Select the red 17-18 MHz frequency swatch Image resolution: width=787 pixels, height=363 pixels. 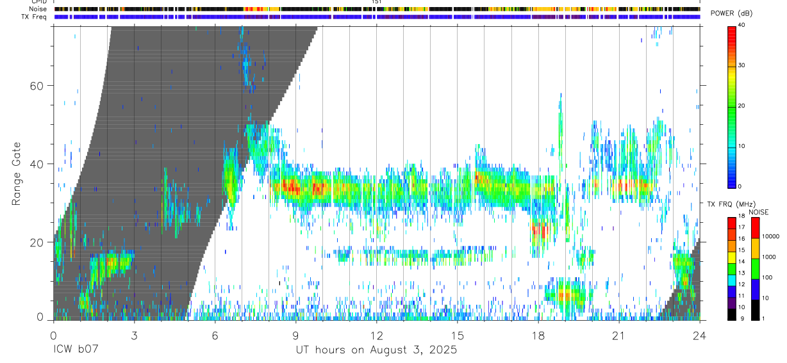[732, 223]
